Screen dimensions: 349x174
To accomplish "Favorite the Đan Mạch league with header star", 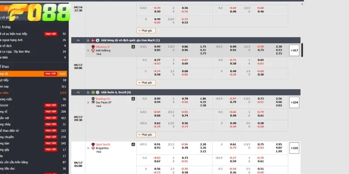I will pyautogui.click(x=88, y=40).
